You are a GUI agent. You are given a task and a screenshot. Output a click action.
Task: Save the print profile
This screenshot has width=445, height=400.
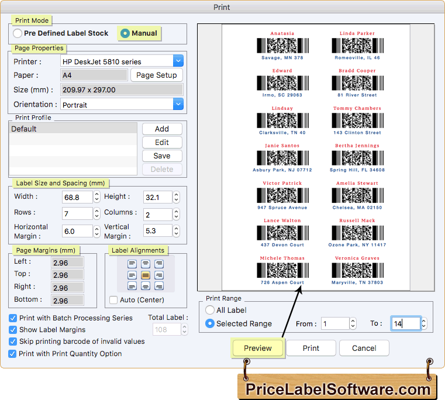tap(162, 156)
